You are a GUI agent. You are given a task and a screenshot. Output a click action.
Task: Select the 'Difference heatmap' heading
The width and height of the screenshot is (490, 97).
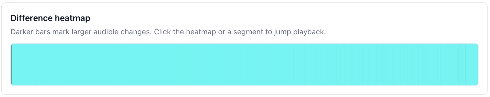[x=50, y=18]
